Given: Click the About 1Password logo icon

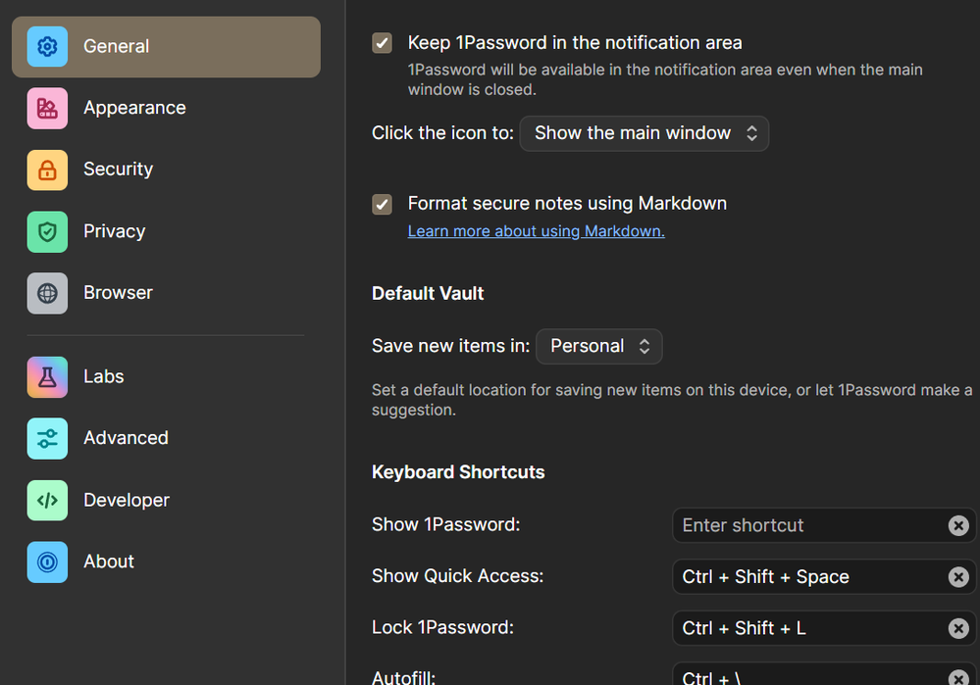Looking at the screenshot, I should pyautogui.click(x=47, y=562).
